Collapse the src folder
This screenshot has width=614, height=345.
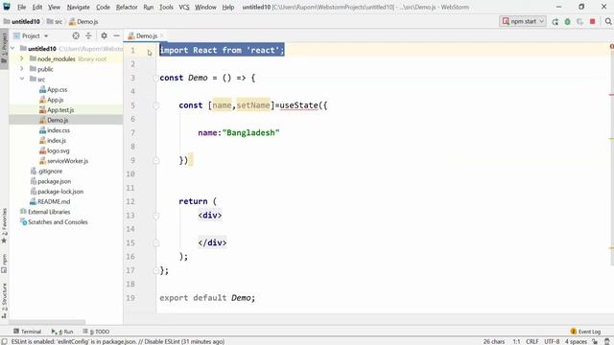tap(22, 79)
